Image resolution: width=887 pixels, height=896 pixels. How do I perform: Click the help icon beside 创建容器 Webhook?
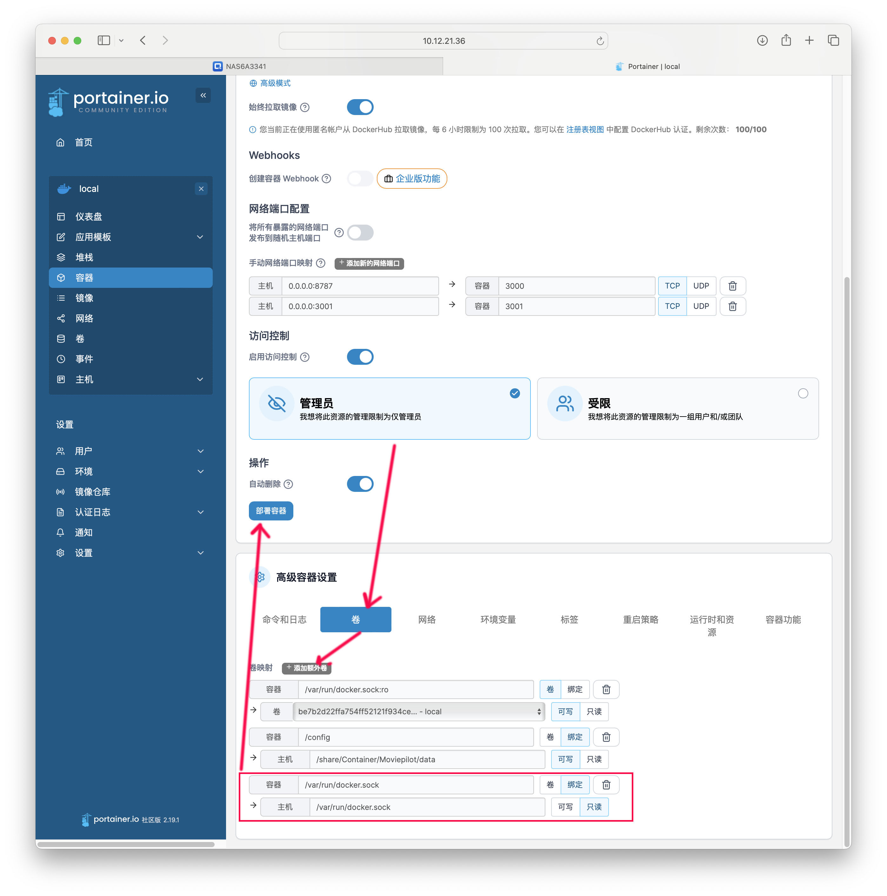click(326, 179)
